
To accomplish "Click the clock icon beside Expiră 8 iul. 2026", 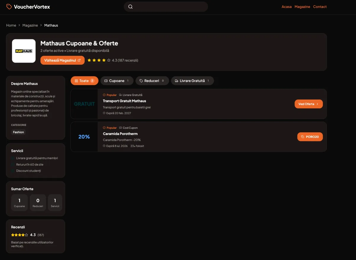I will pyautogui.click(x=104, y=146).
